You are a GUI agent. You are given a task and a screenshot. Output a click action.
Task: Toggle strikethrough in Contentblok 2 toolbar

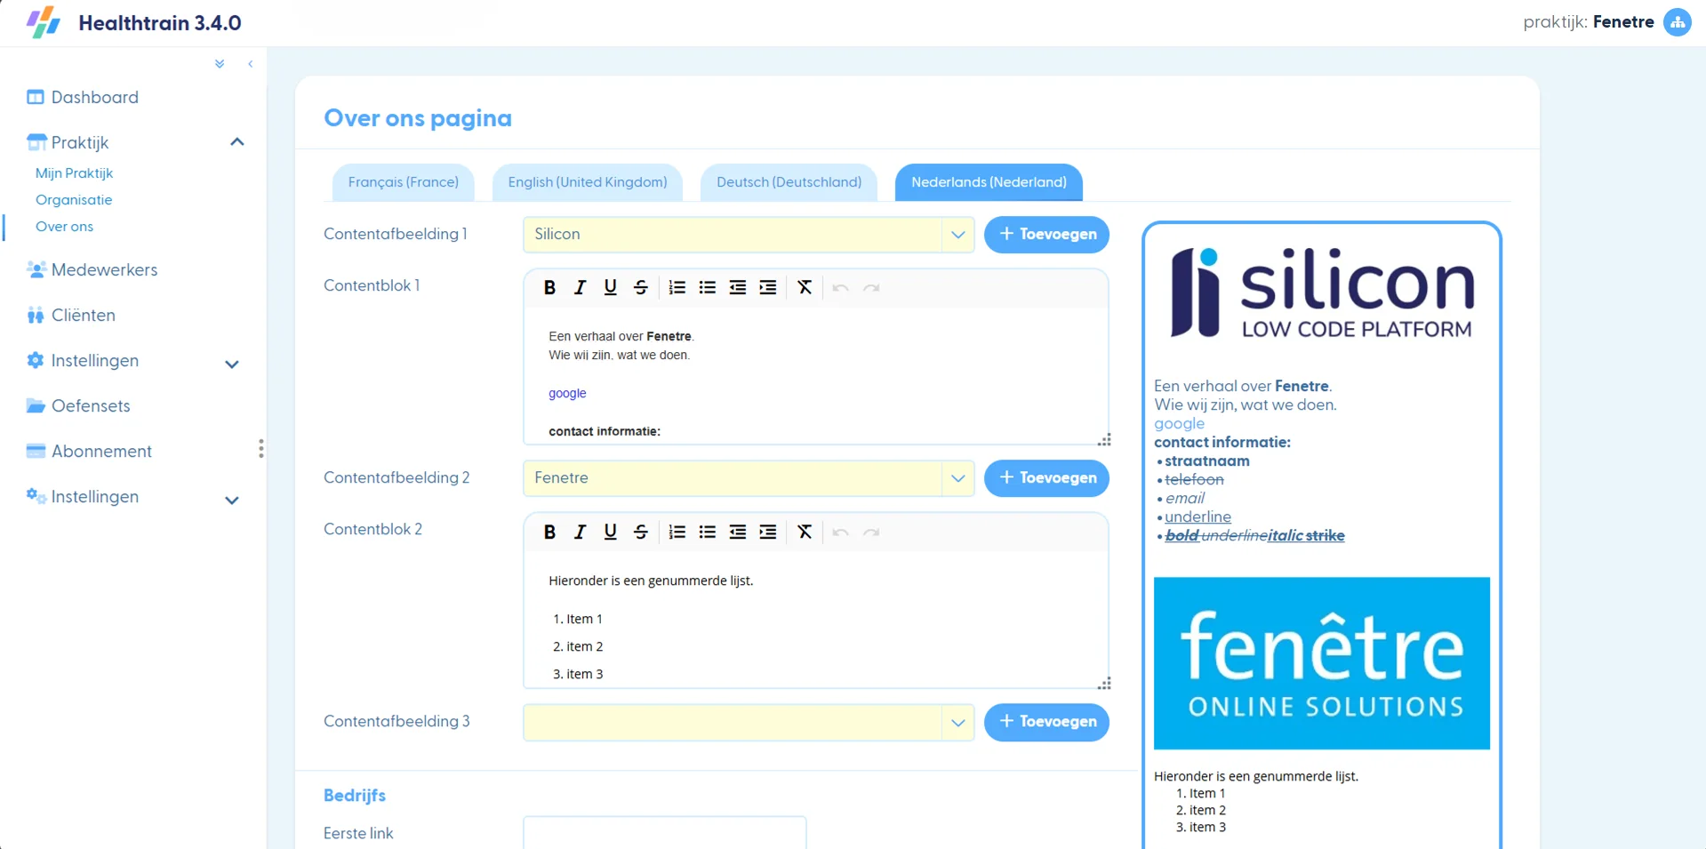[x=640, y=532]
